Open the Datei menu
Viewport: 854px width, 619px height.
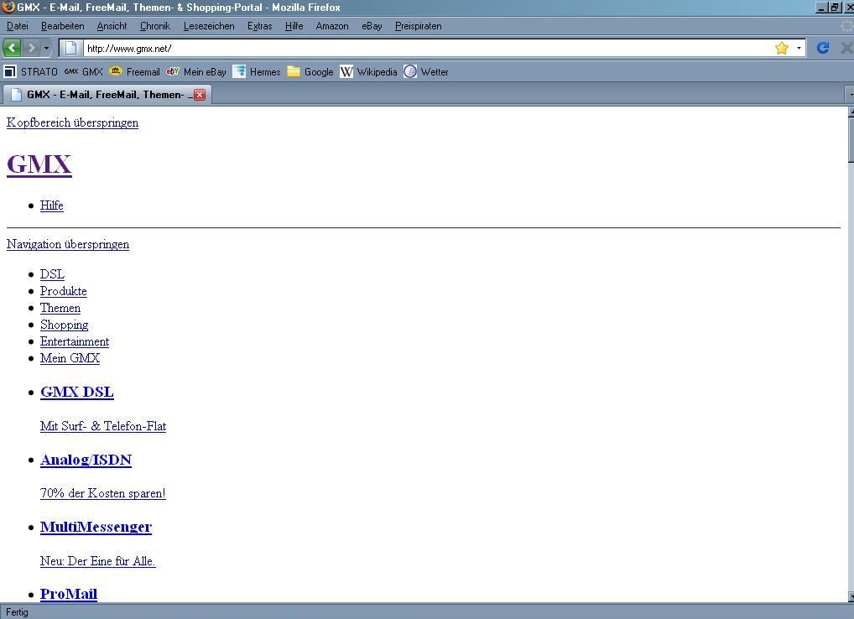point(18,26)
